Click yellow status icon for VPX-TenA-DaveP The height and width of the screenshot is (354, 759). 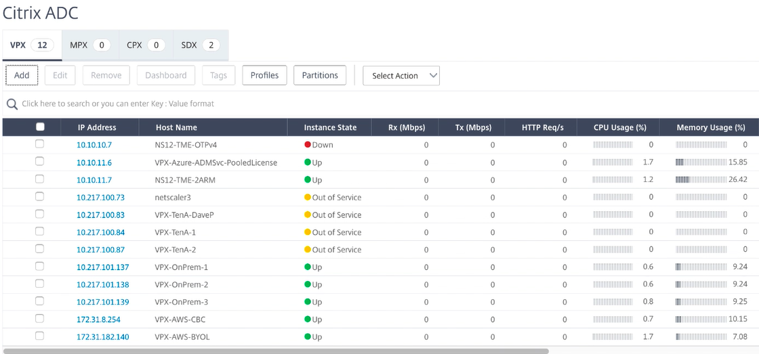pos(308,215)
